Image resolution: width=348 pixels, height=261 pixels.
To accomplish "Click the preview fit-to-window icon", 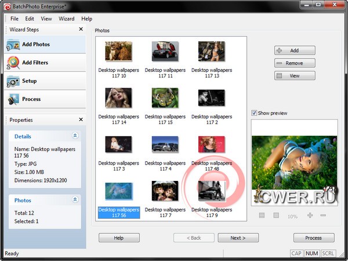I will click(262, 215).
